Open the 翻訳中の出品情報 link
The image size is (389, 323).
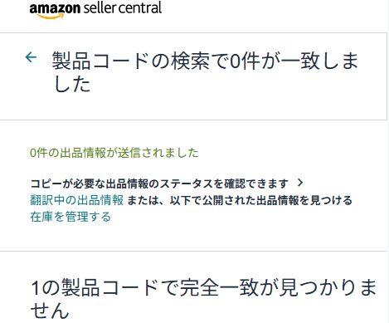pyautogui.click(x=77, y=200)
